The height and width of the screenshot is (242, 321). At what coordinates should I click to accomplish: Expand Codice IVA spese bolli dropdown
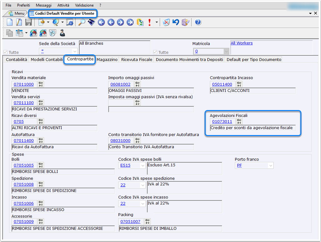pos(143,165)
